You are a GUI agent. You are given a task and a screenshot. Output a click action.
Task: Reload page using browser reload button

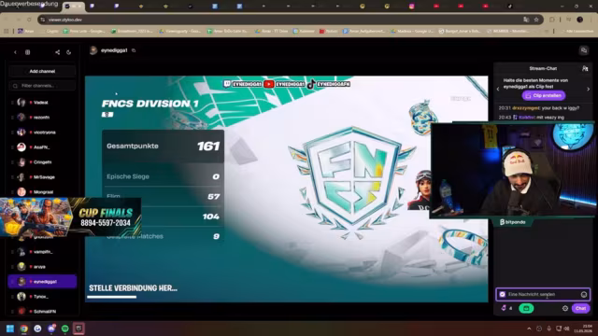coord(29,20)
